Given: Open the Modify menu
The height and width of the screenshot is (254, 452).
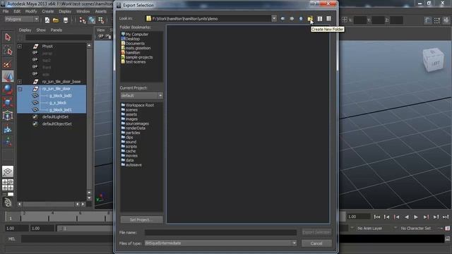Looking at the screenshot, I should click(31, 11).
